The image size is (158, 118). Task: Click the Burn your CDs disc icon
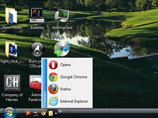(x=37, y=49)
